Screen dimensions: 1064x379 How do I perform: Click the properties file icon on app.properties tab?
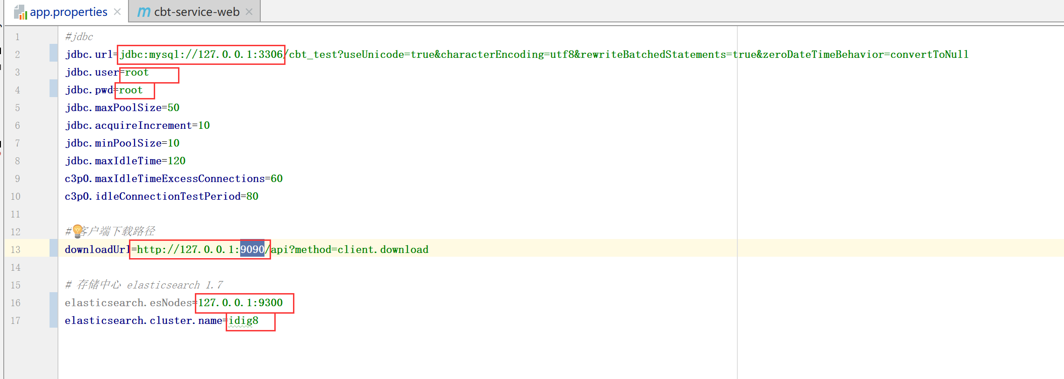coord(21,12)
